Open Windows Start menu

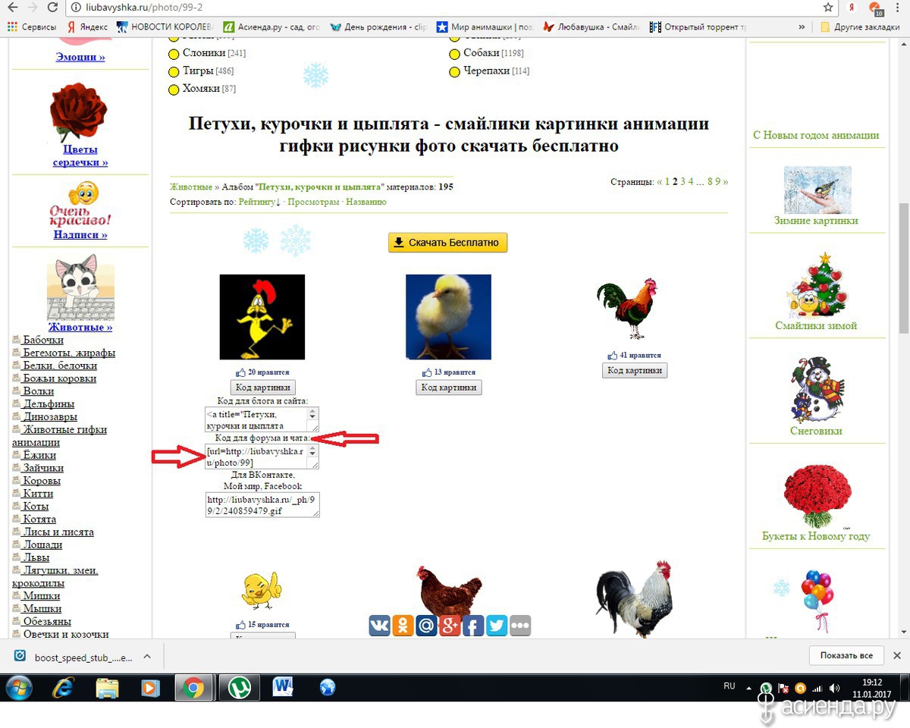[19, 688]
